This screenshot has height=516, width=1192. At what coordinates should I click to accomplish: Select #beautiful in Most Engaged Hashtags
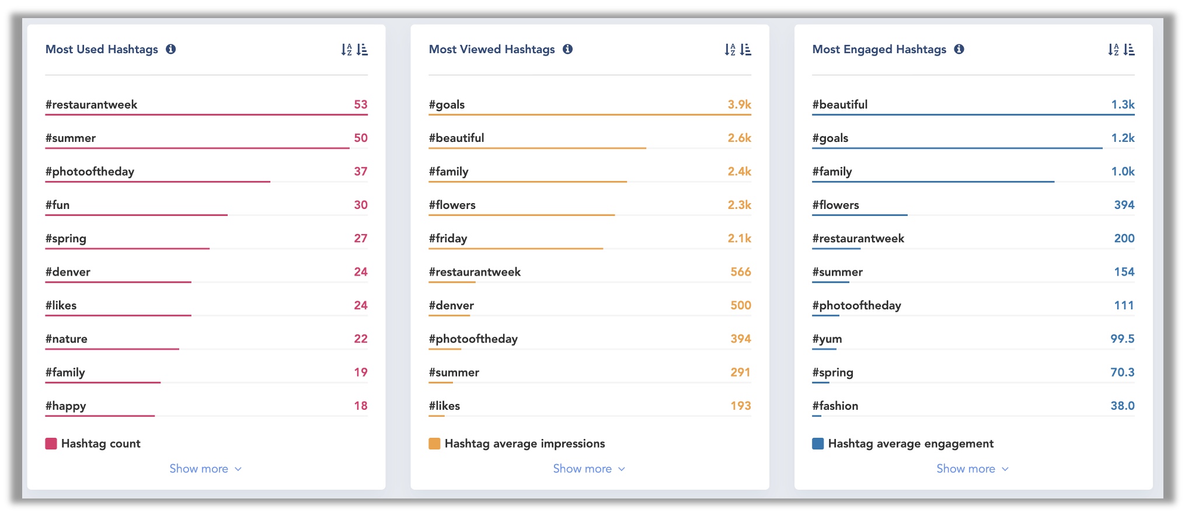pos(840,105)
